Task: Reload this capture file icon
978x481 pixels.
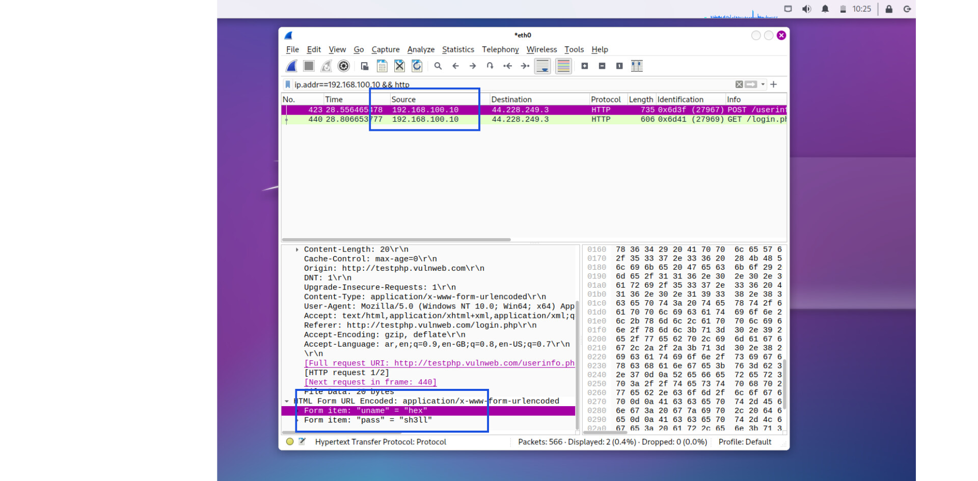Action: coord(417,66)
